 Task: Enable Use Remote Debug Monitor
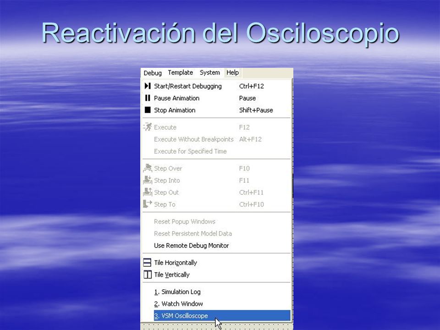click(217, 246)
